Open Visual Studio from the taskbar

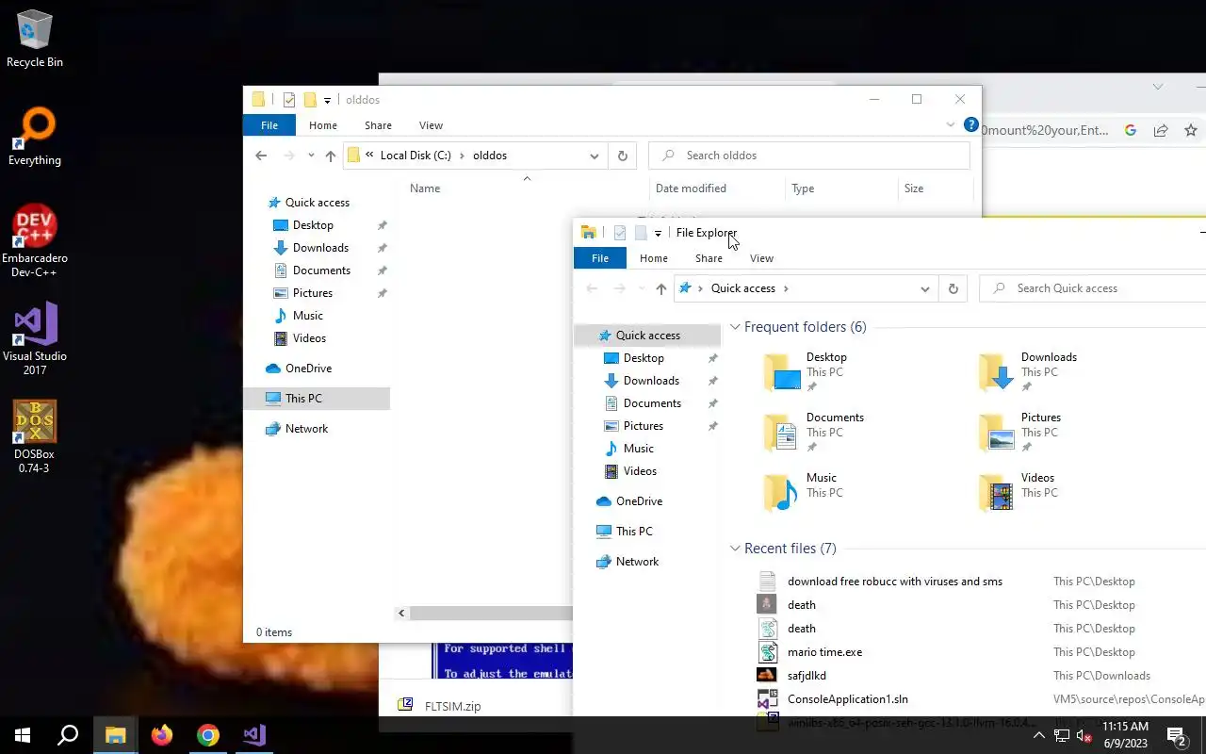pos(253,735)
